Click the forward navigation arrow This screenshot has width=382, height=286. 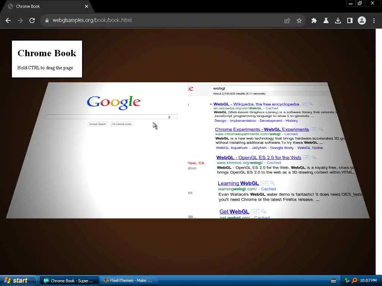[x=20, y=20]
